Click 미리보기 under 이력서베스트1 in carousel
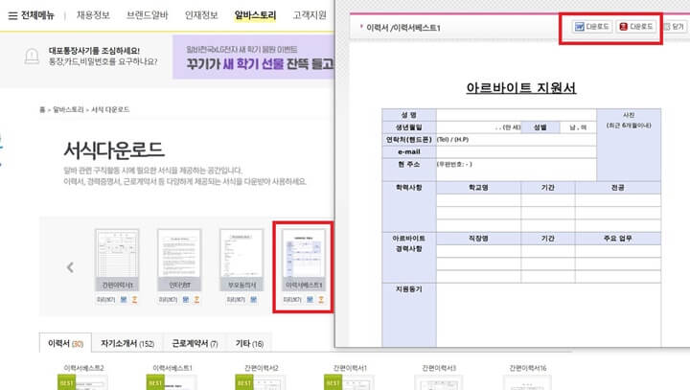 click(x=292, y=300)
